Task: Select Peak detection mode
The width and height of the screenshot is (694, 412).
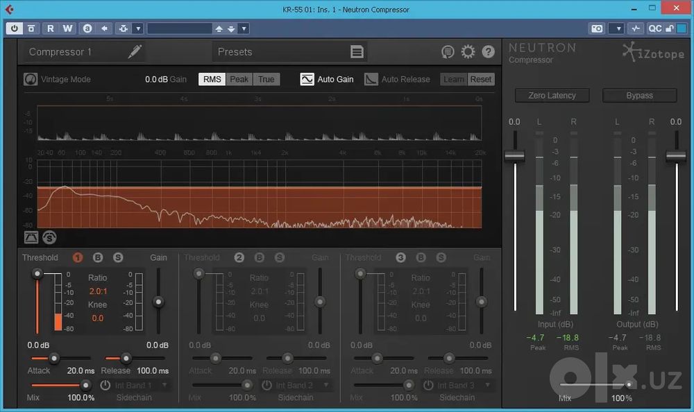Action: 239,79
